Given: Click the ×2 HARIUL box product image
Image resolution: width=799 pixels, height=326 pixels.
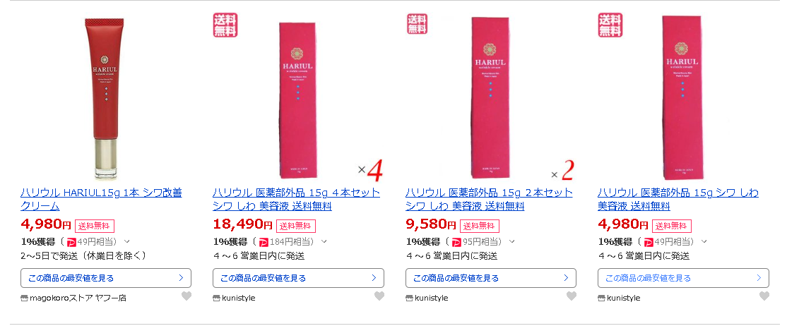Looking at the screenshot, I should pos(490,97).
